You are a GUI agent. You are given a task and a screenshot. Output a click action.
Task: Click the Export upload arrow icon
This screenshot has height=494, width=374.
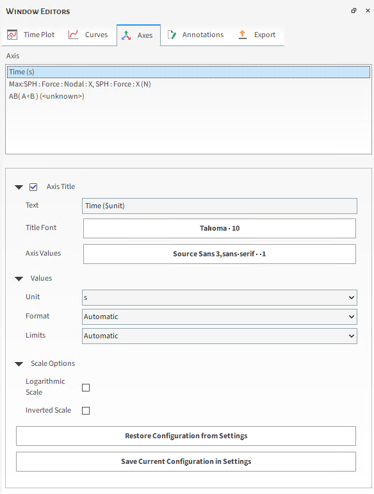coord(243,35)
